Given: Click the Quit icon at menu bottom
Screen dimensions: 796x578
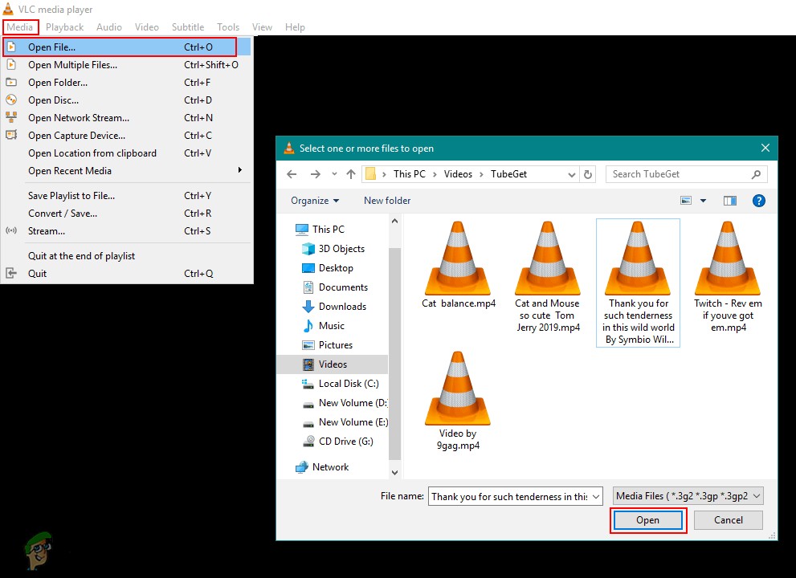Looking at the screenshot, I should (x=11, y=273).
